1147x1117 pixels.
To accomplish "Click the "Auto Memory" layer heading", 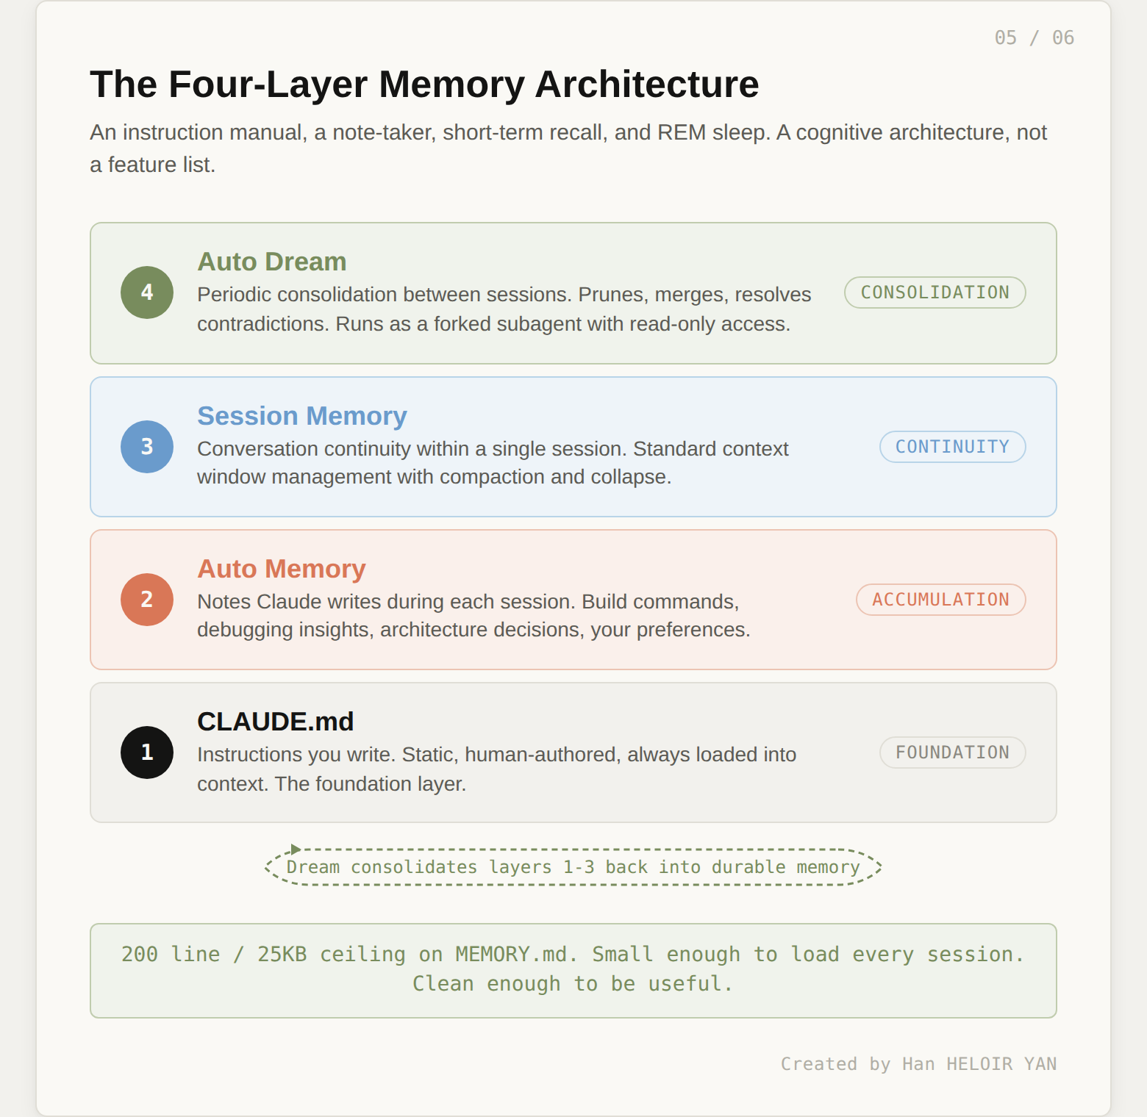I will click(x=282, y=569).
